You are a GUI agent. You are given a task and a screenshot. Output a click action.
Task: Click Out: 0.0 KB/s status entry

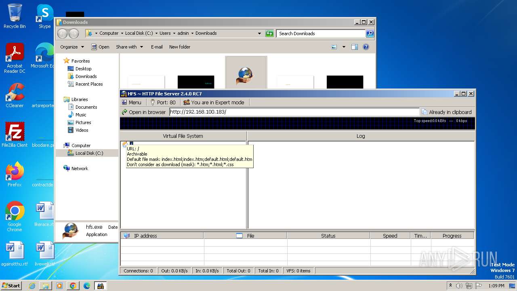pyautogui.click(x=174, y=271)
